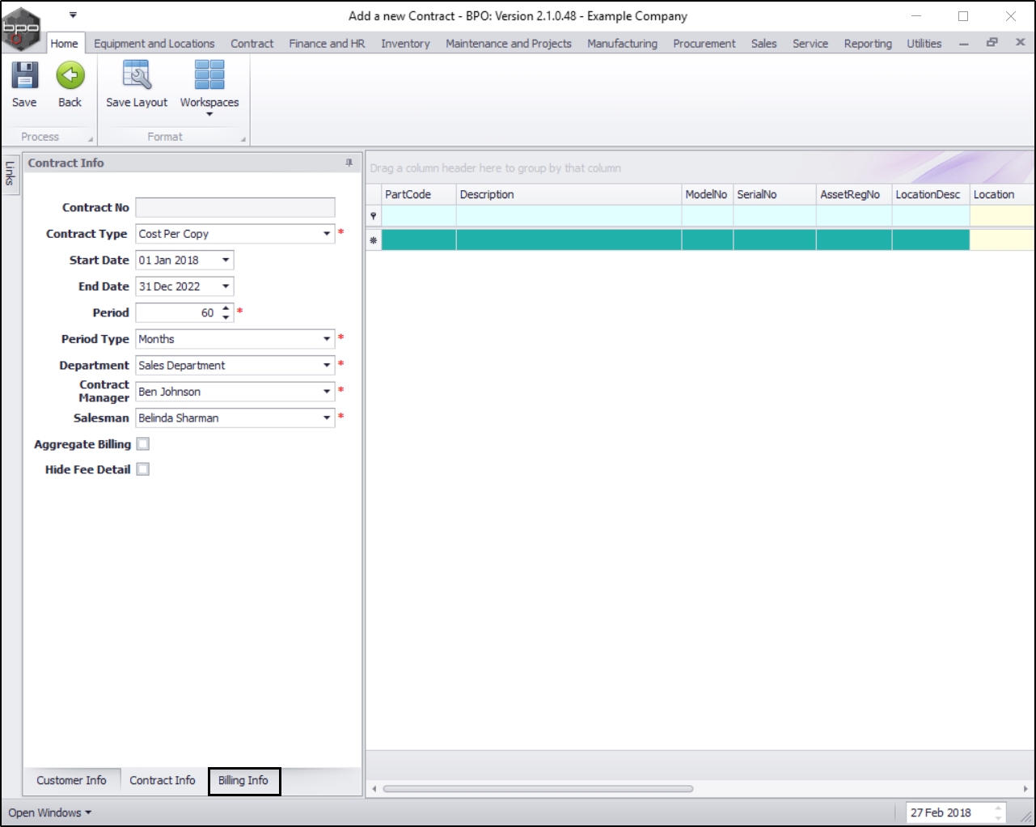Screen dimensions: 1036x827
Task: Click the PartCode filter row cell
Action: click(419, 216)
